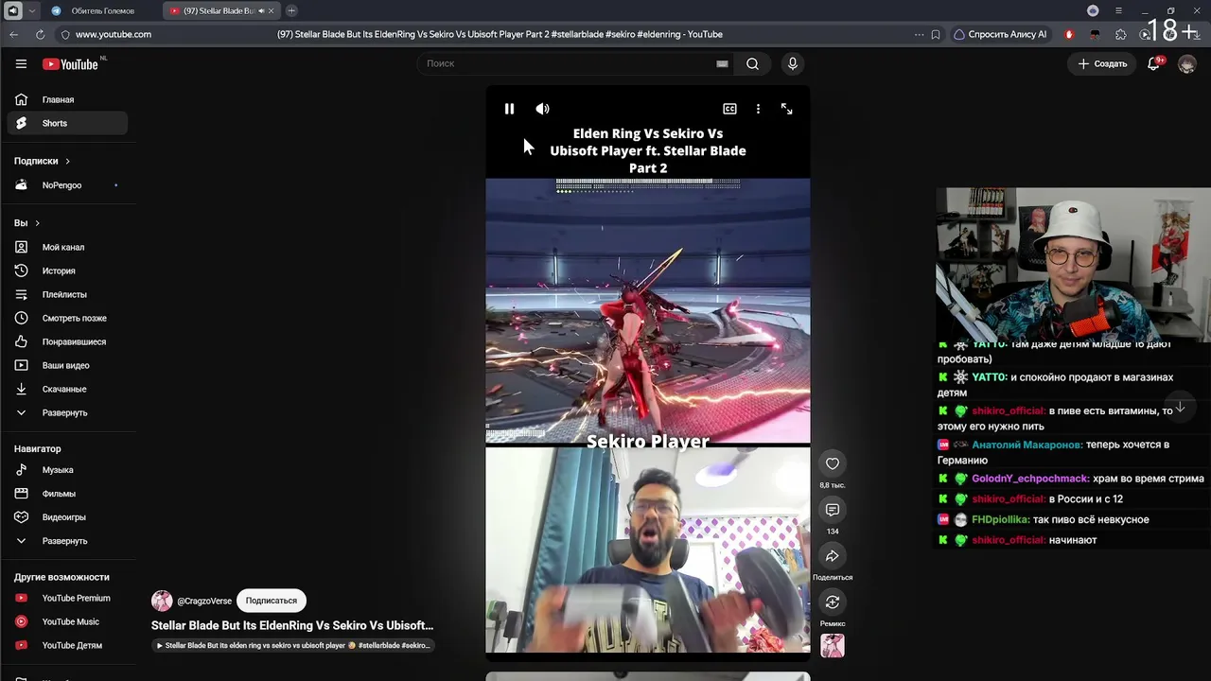
Task: Go to YouTube home via the logo
Action: tap(71, 63)
